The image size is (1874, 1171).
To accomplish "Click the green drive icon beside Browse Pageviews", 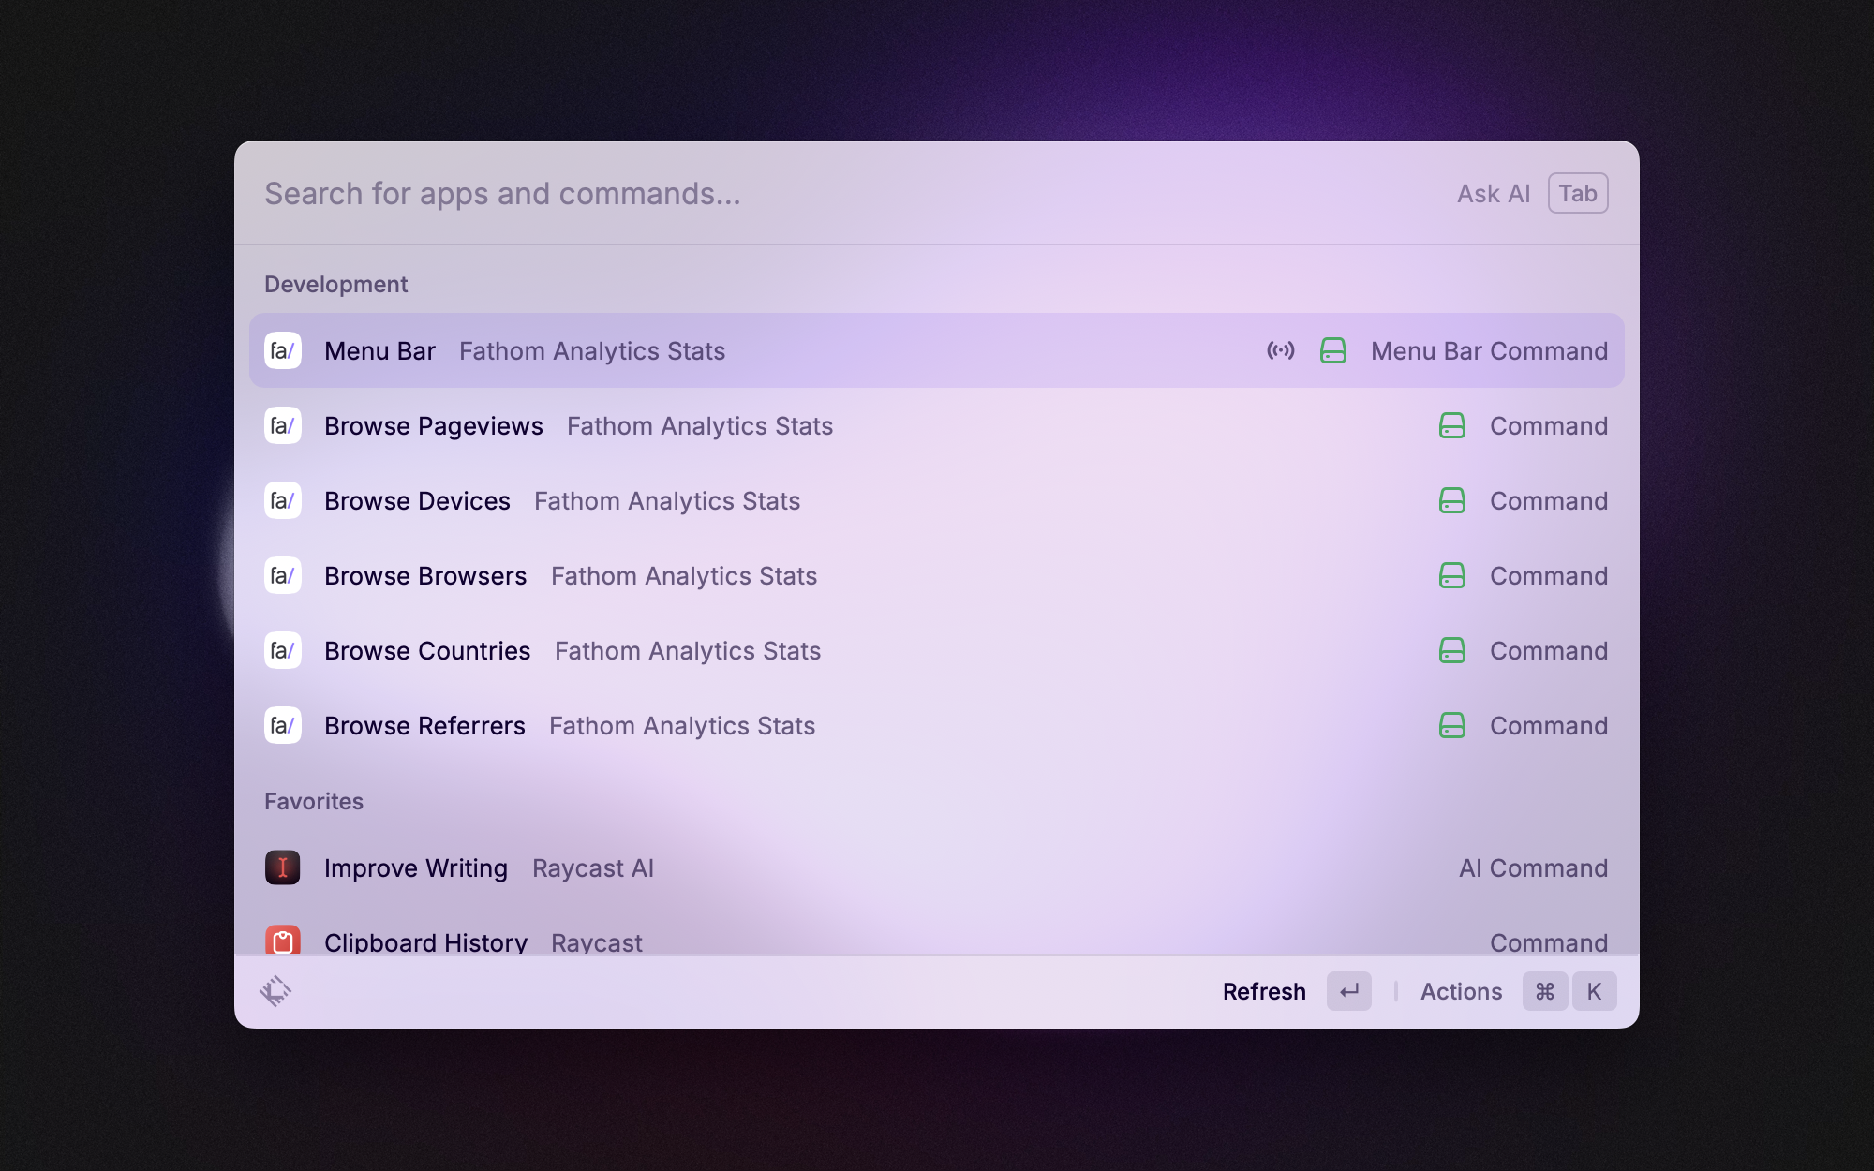I will [1451, 426].
